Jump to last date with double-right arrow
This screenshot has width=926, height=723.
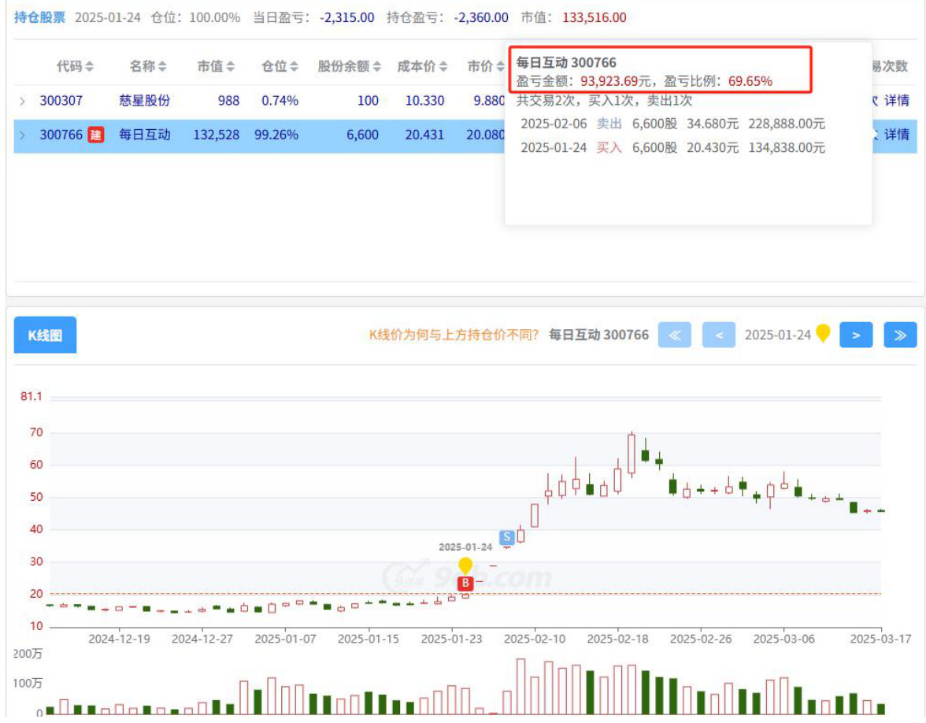900,335
